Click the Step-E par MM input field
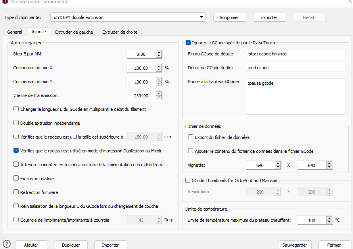Viewport: 353px width, 249px height. click(141, 54)
